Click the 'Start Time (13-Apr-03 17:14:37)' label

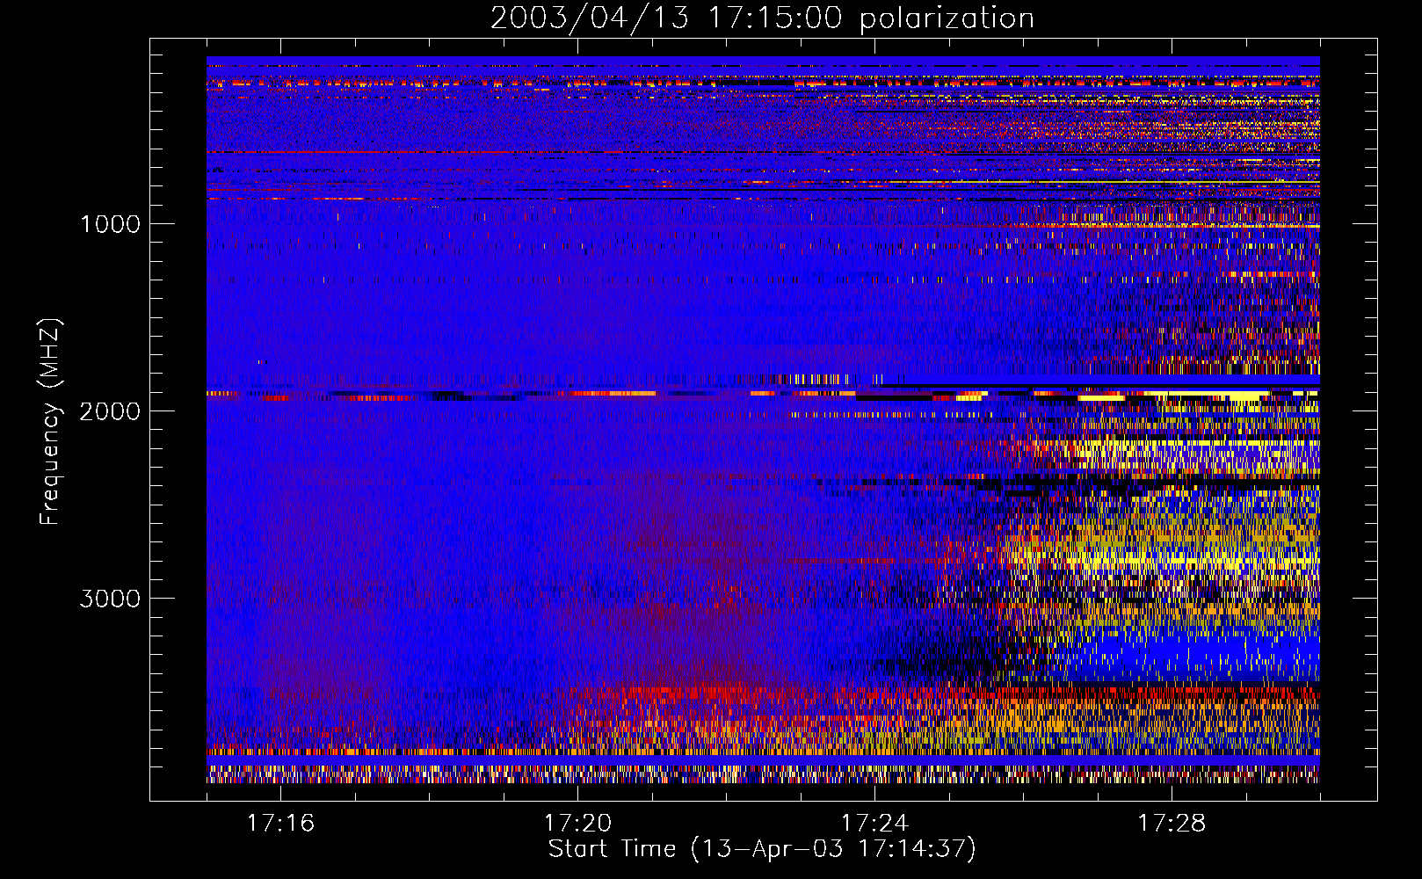click(762, 849)
